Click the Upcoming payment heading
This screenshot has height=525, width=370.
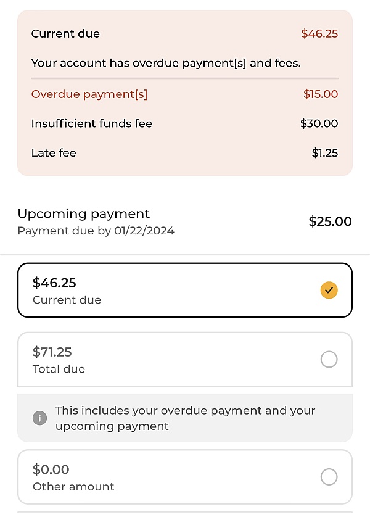83,214
